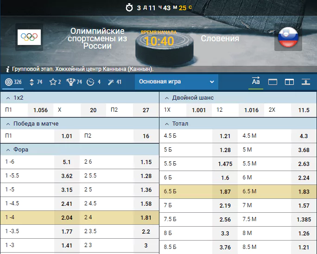Collapse the Фора section

coord(80,150)
